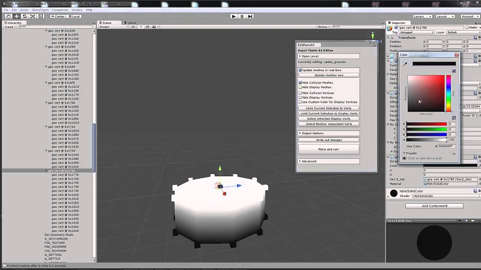
Task: Open the Tag Untagged dropdown
Action: (416, 33)
